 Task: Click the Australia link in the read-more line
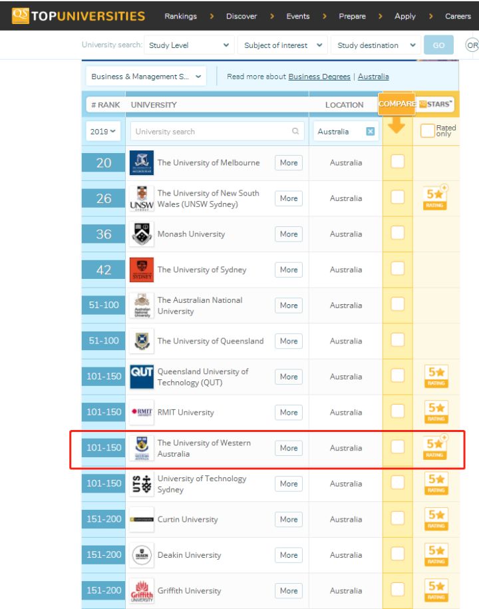pyautogui.click(x=373, y=77)
